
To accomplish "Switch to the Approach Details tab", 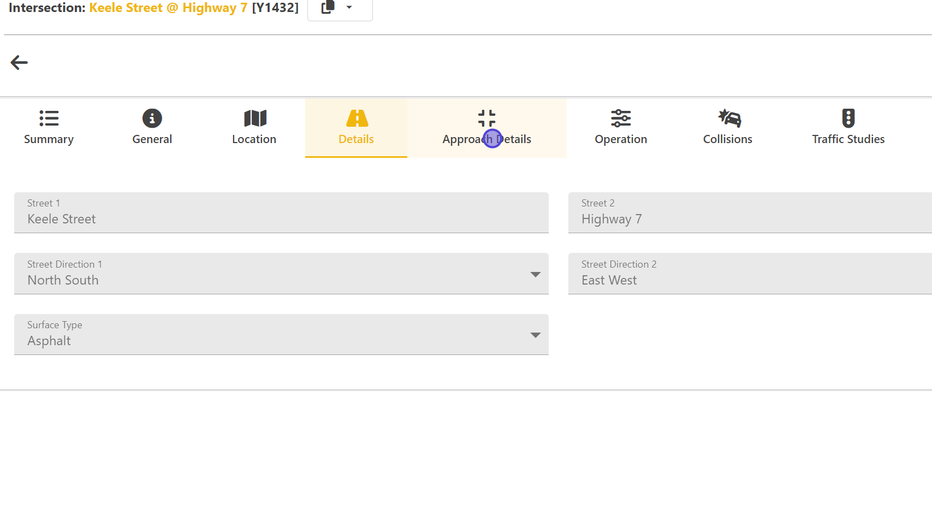I will coord(486,128).
